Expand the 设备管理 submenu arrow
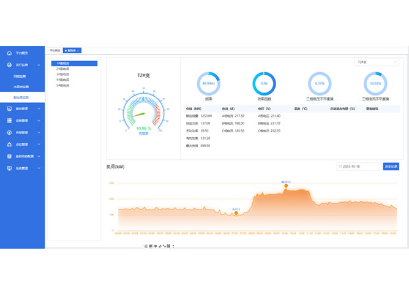The image size is (409, 294). pos(39,120)
